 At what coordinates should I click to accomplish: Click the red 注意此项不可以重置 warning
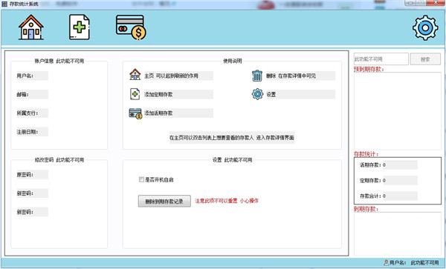(227, 201)
